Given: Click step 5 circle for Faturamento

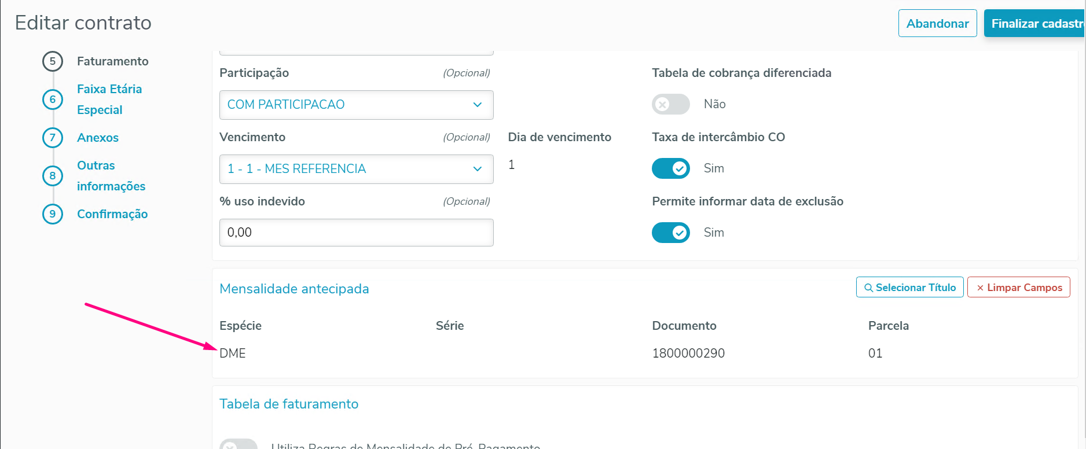Looking at the screenshot, I should point(53,61).
